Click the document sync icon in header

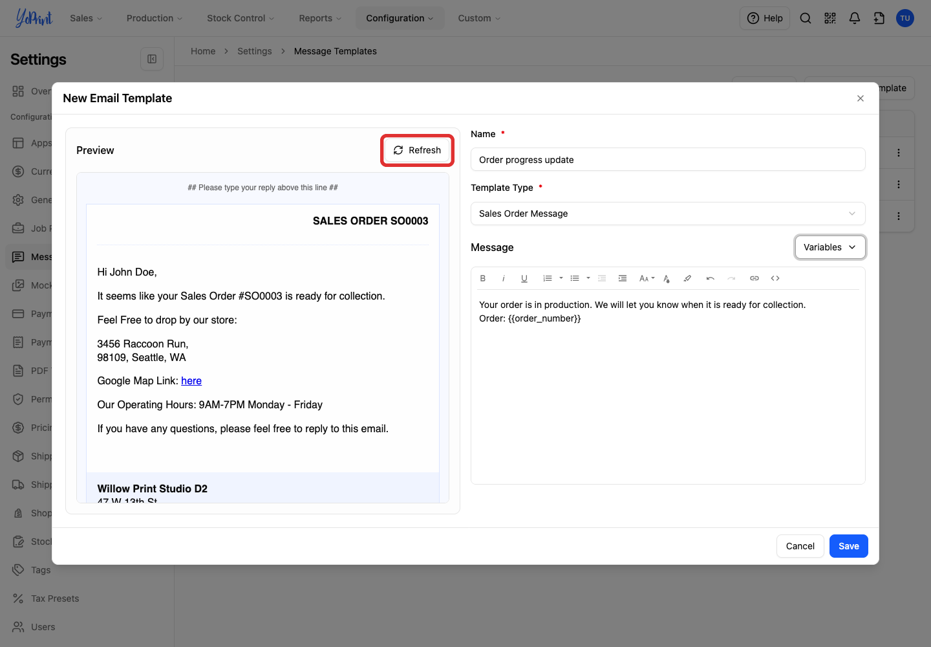point(879,18)
